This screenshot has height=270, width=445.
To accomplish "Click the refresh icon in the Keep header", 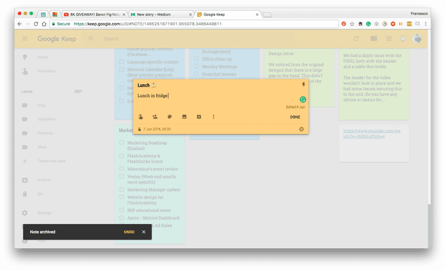I will point(356,39).
